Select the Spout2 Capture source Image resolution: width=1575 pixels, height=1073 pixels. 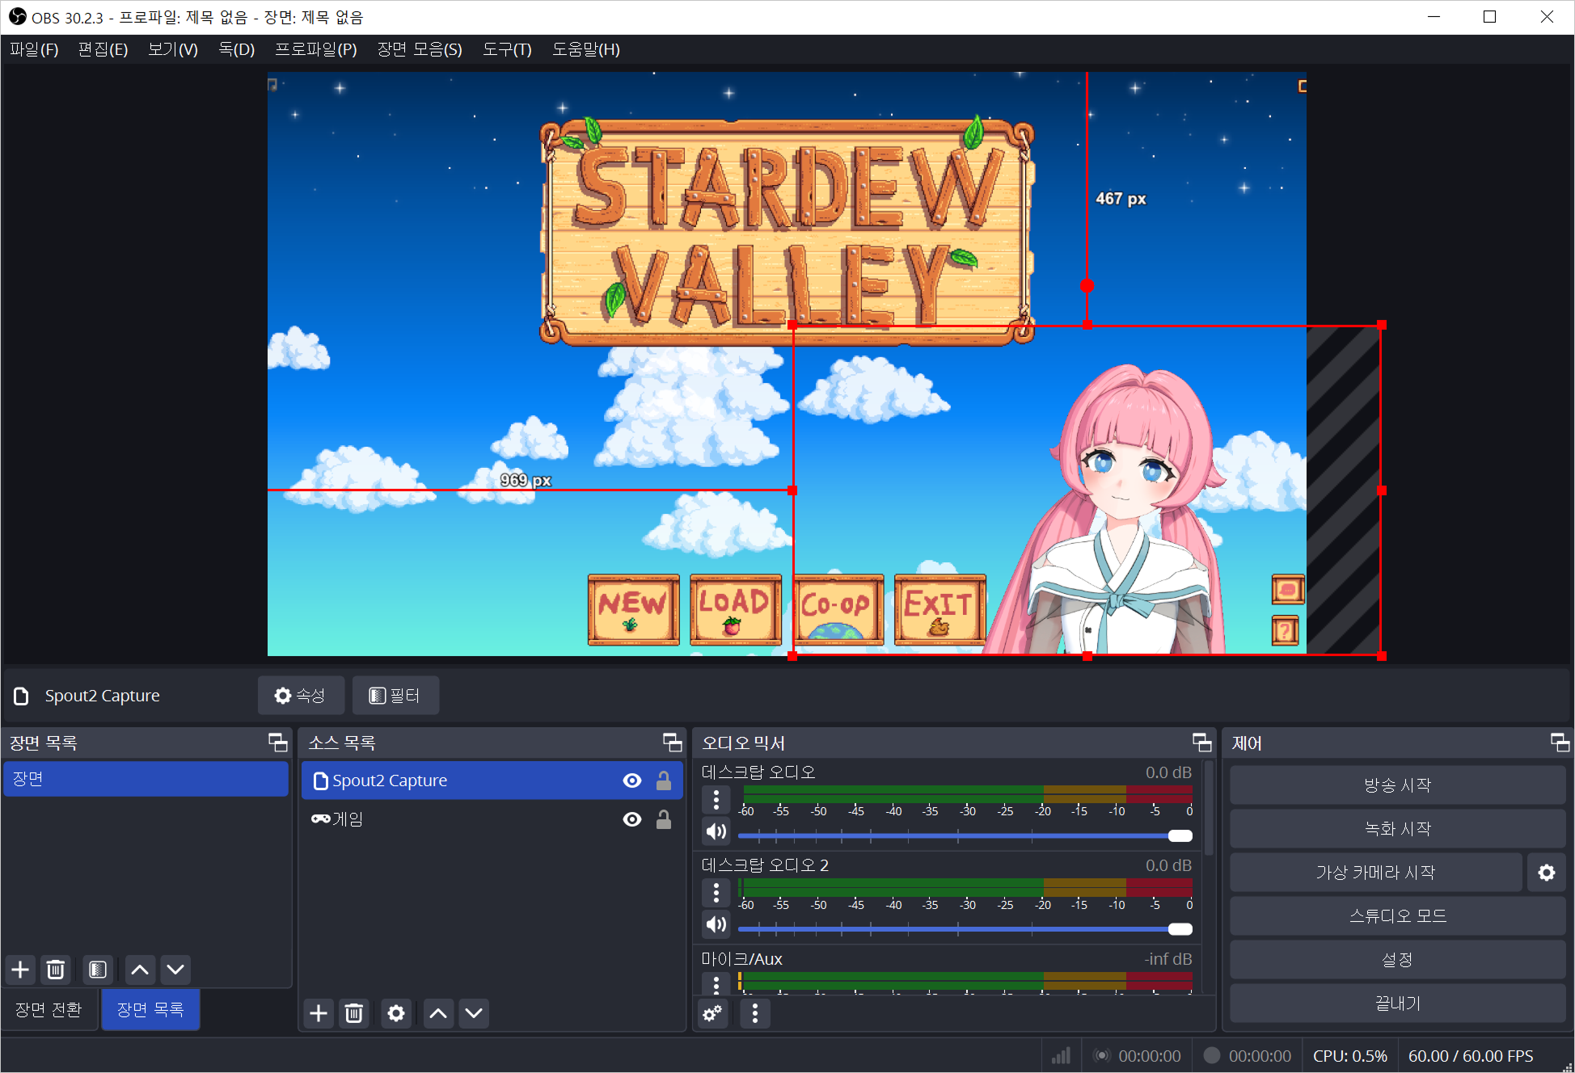(492, 781)
